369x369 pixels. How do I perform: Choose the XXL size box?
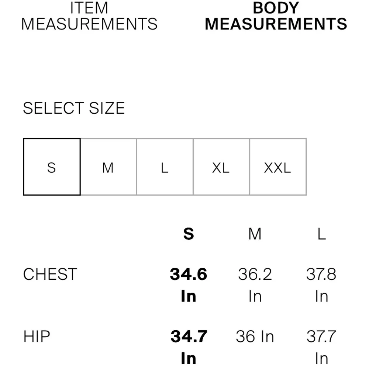click(x=277, y=167)
